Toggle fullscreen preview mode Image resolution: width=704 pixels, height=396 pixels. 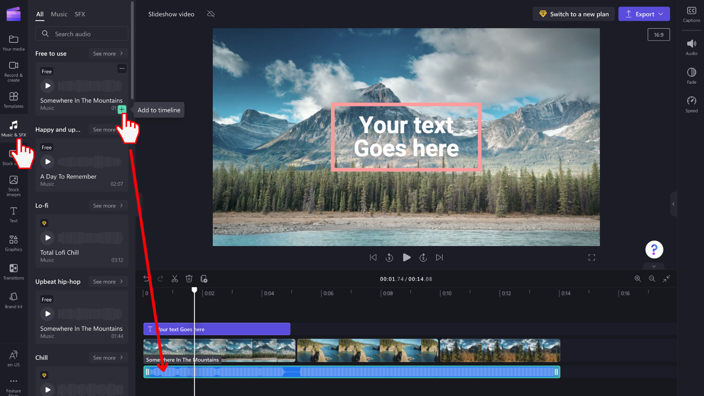pyautogui.click(x=591, y=258)
